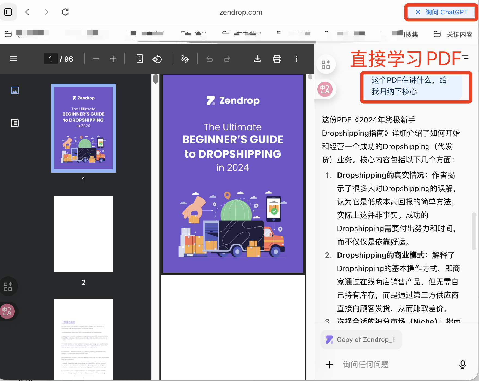
Task: Switch to thumbnail view in sidebar
Action: (x=15, y=90)
